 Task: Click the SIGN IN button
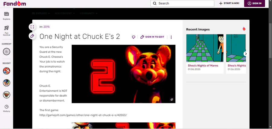click(254, 3)
